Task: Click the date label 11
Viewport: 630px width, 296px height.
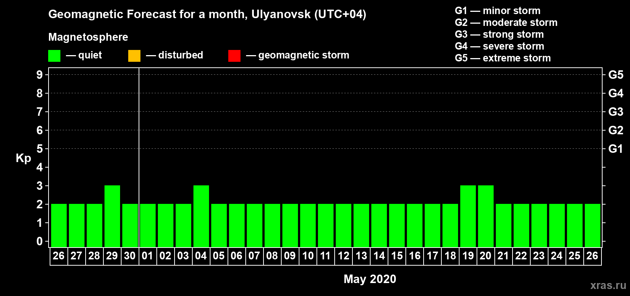Action: [x=325, y=256]
